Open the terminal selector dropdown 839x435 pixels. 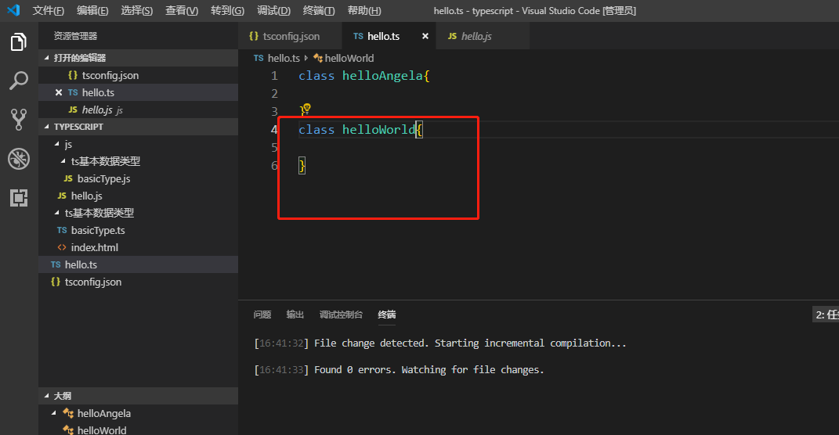826,315
